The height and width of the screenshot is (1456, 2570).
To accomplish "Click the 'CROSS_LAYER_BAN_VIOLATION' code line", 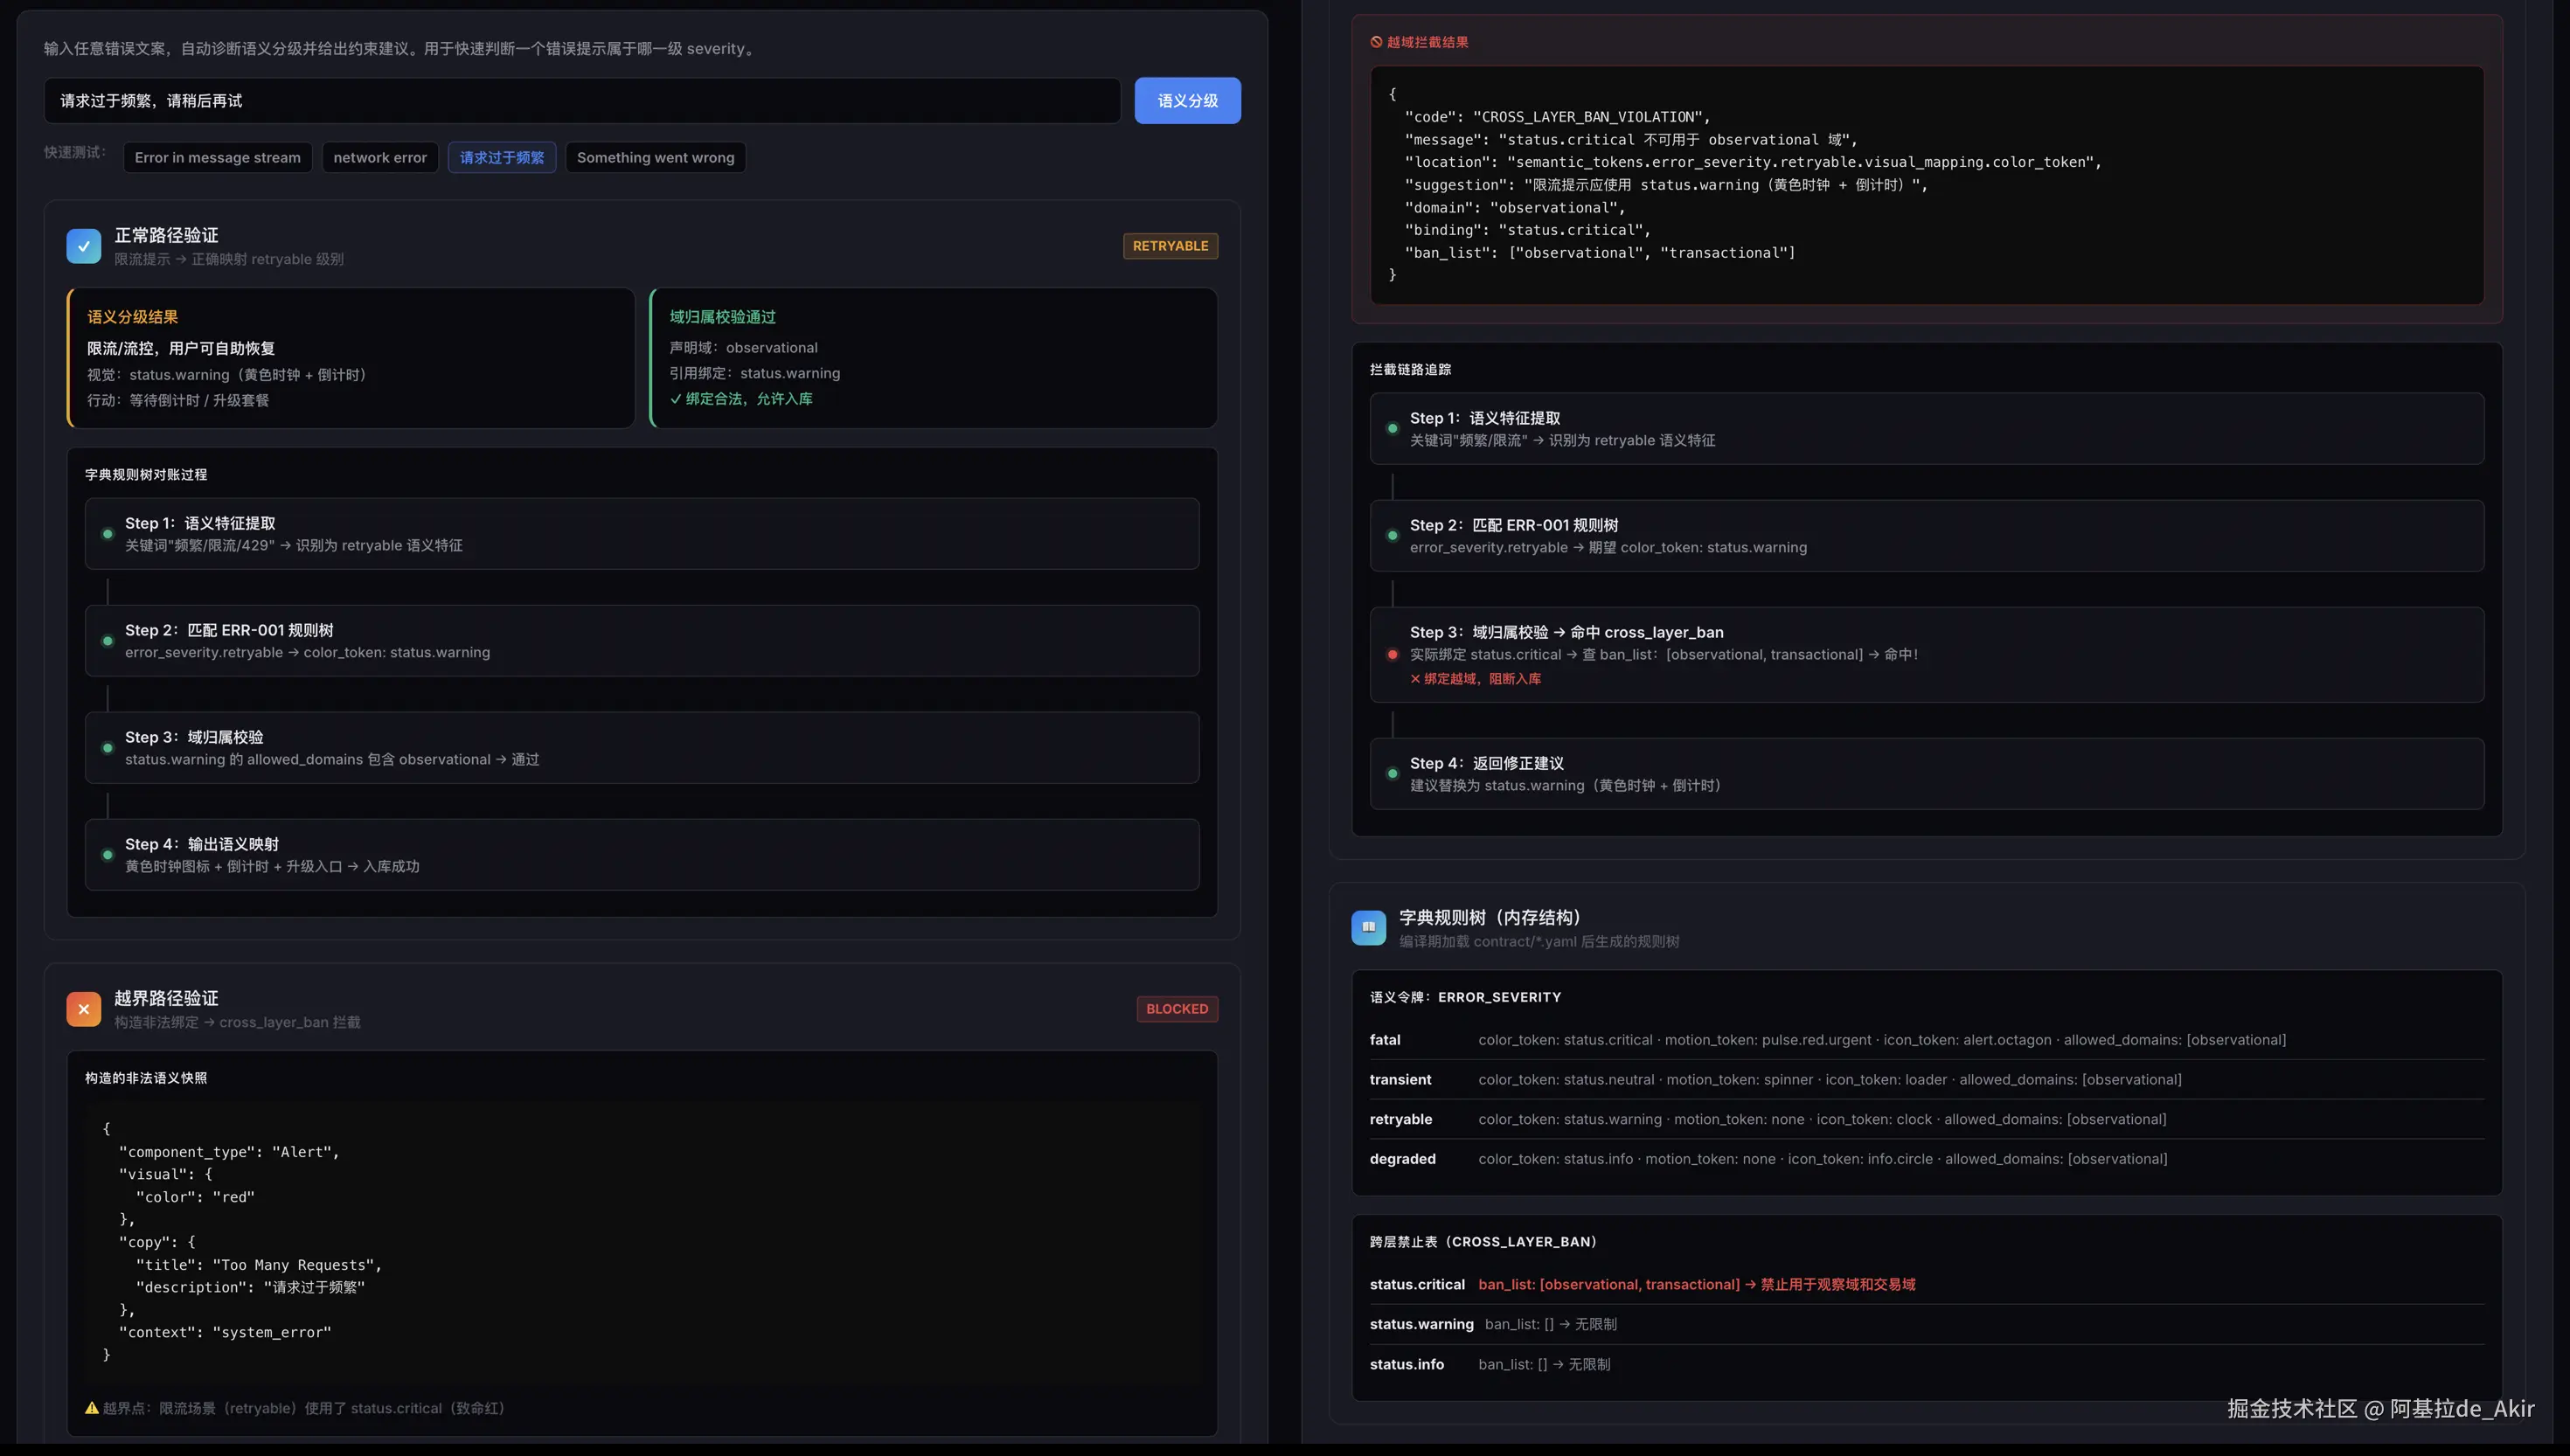I will (1558, 117).
